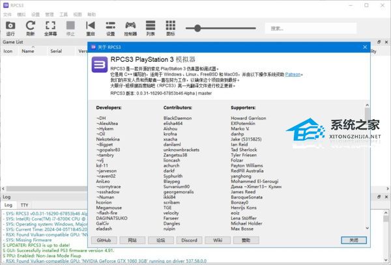Hit the 重启 restart toolbar icon
Screen dimensions: 391x265
click(90, 28)
